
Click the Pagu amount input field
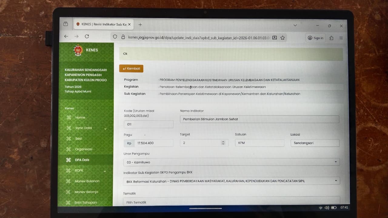[154, 143]
